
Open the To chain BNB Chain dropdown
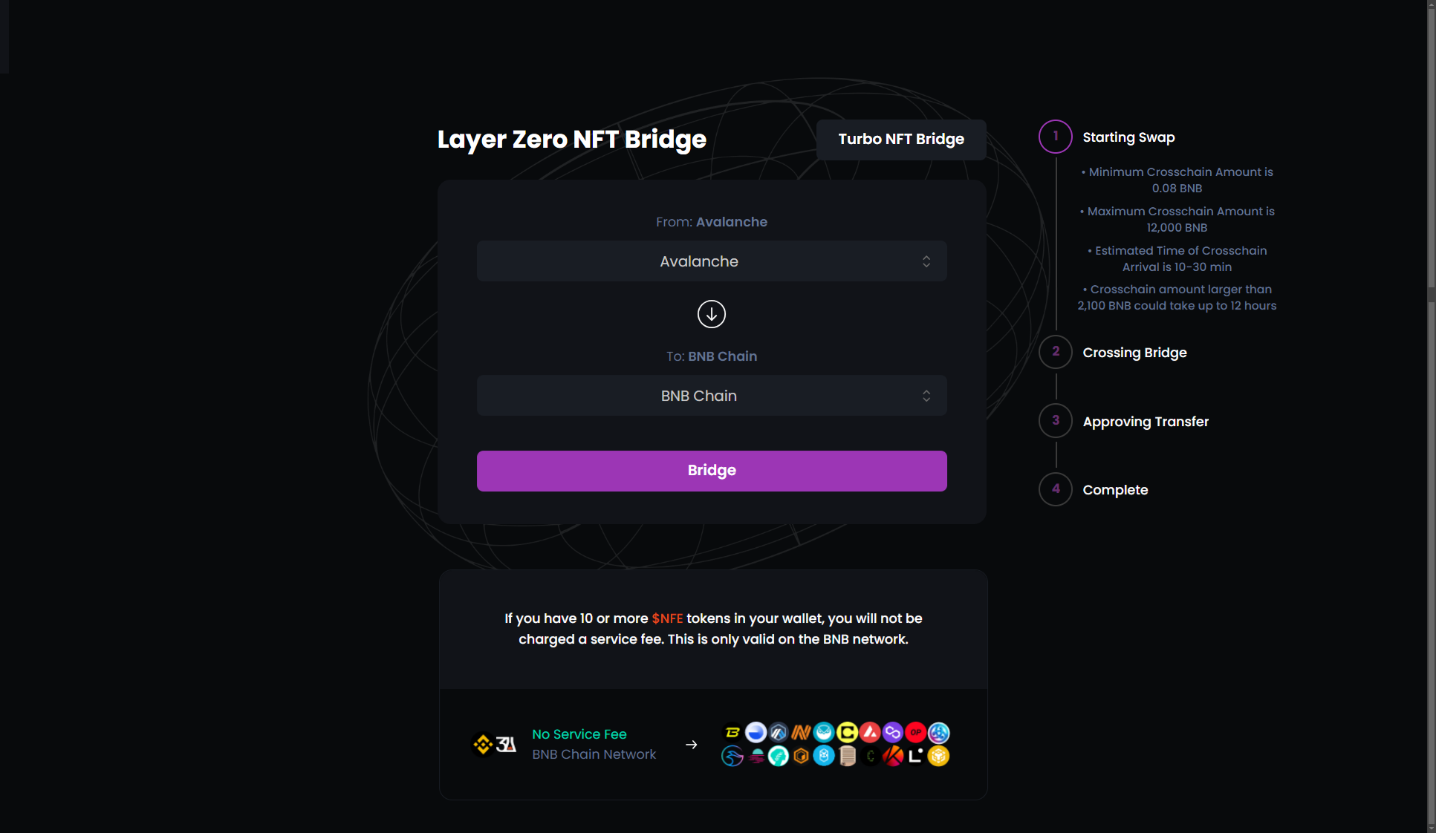(x=711, y=396)
